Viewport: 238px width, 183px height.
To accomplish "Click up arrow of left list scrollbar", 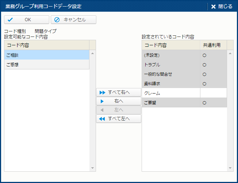I will pos(92,53).
